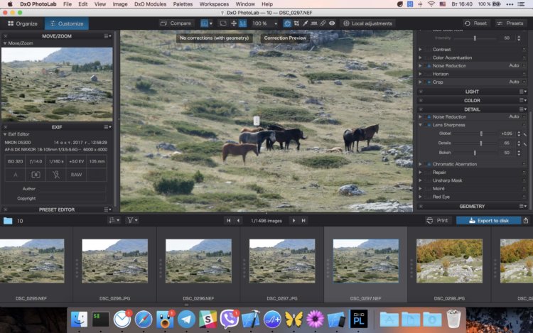This screenshot has width=533, height=333.
Task: Open the LIGHT palette menu
Action: tap(523, 92)
